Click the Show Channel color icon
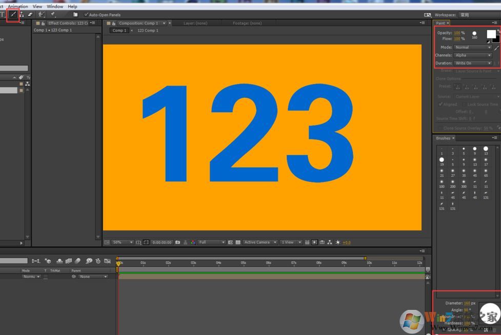The width and height of the screenshot is (501, 335). (193, 242)
